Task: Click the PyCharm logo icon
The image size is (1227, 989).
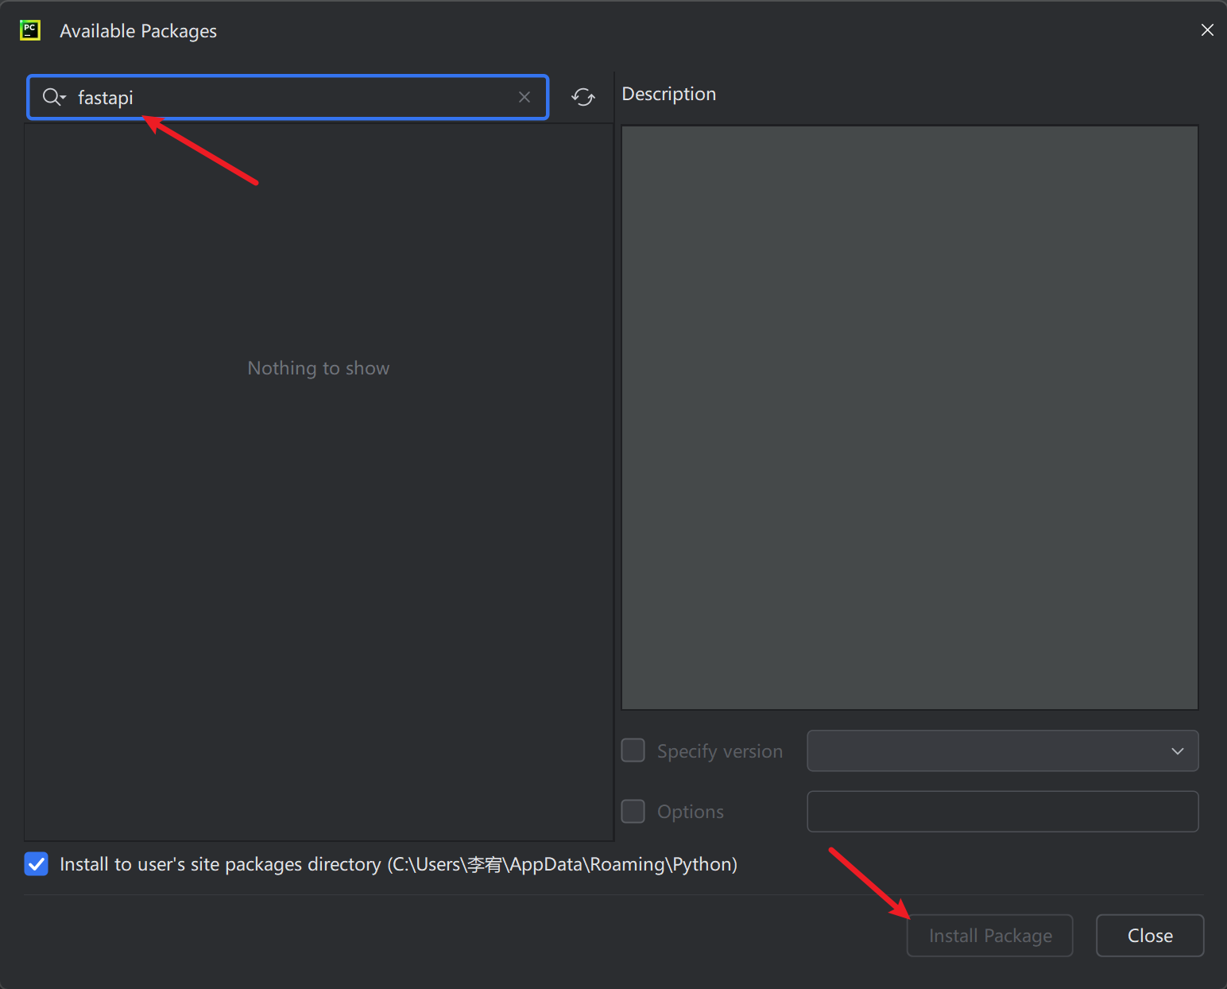Action: coord(30,30)
